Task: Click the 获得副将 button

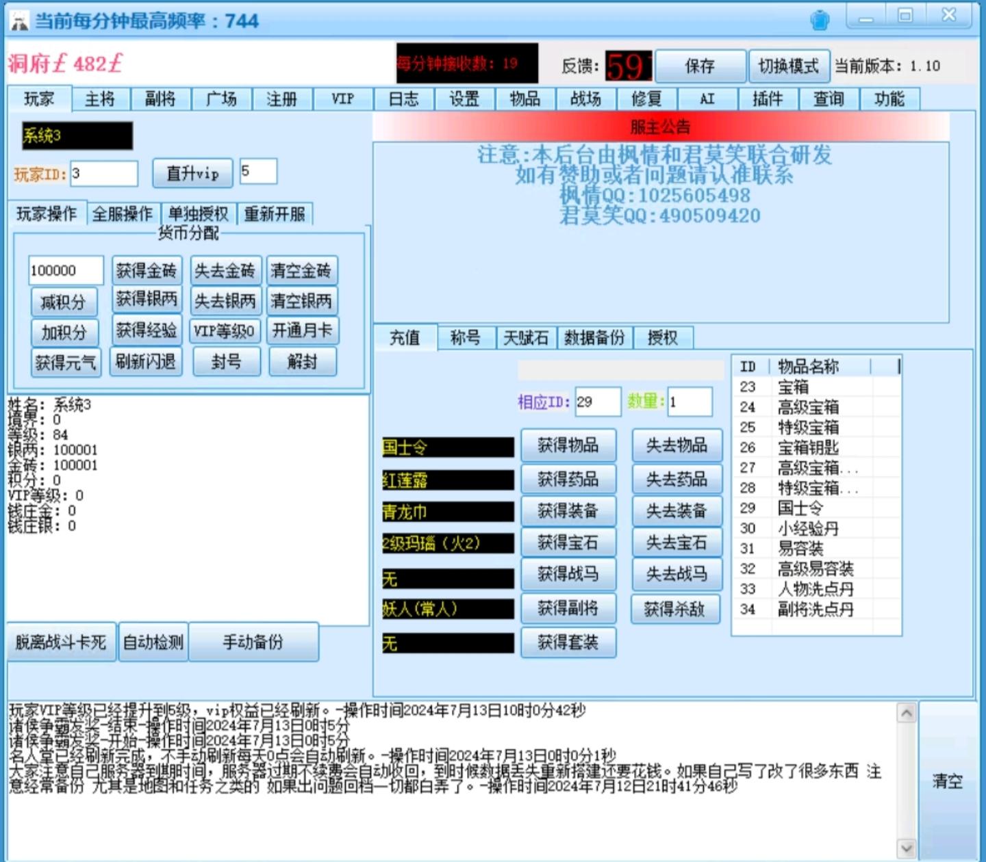Action: click(x=568, y=608)
